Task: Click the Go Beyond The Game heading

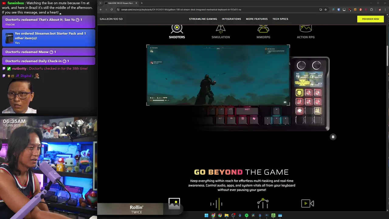Action: pyautogui.click(x=241, y=172)
